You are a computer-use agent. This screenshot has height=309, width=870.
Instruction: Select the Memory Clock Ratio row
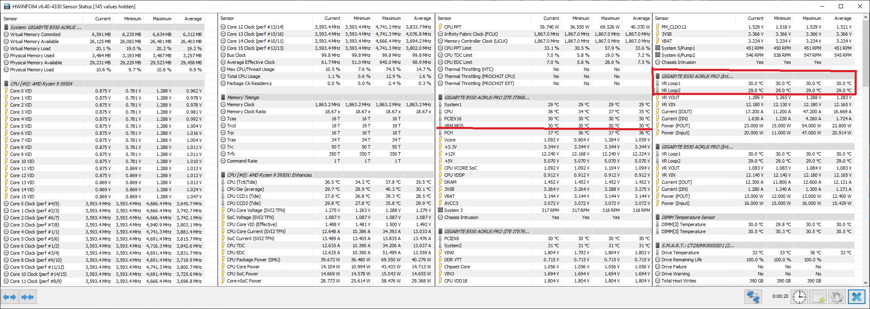(326, 112)
